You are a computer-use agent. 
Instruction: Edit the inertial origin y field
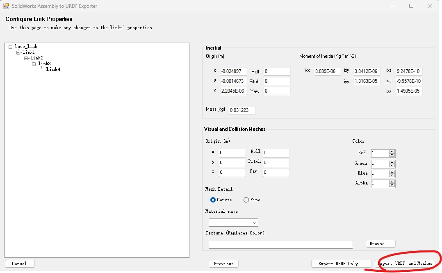coord(233,81)
